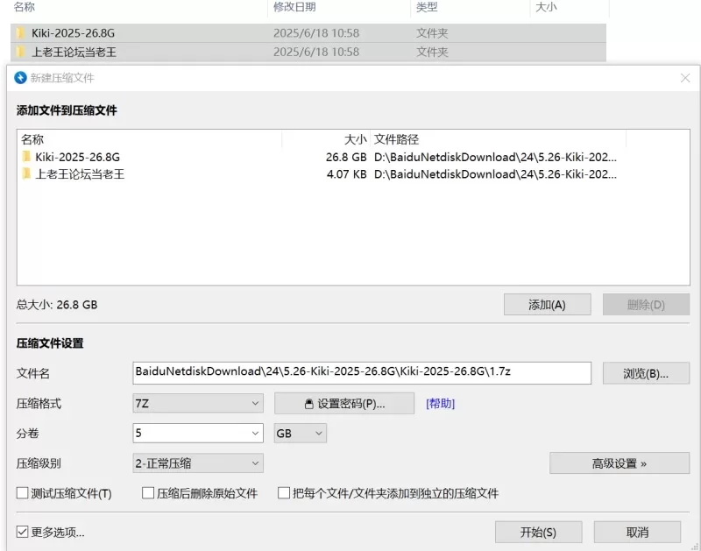Click 上老王论坛当老王 folder icon in Explorer window
701x551 pixels.
click(20, 52)
